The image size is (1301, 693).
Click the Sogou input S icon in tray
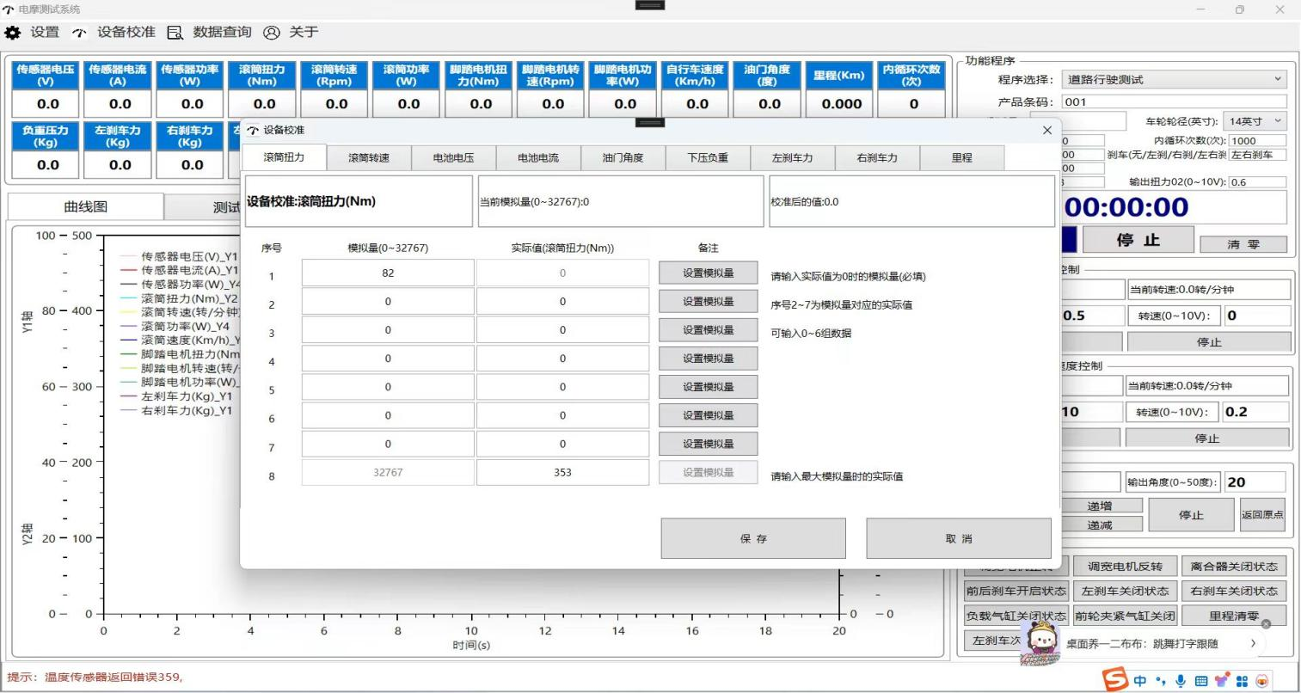1115,680
